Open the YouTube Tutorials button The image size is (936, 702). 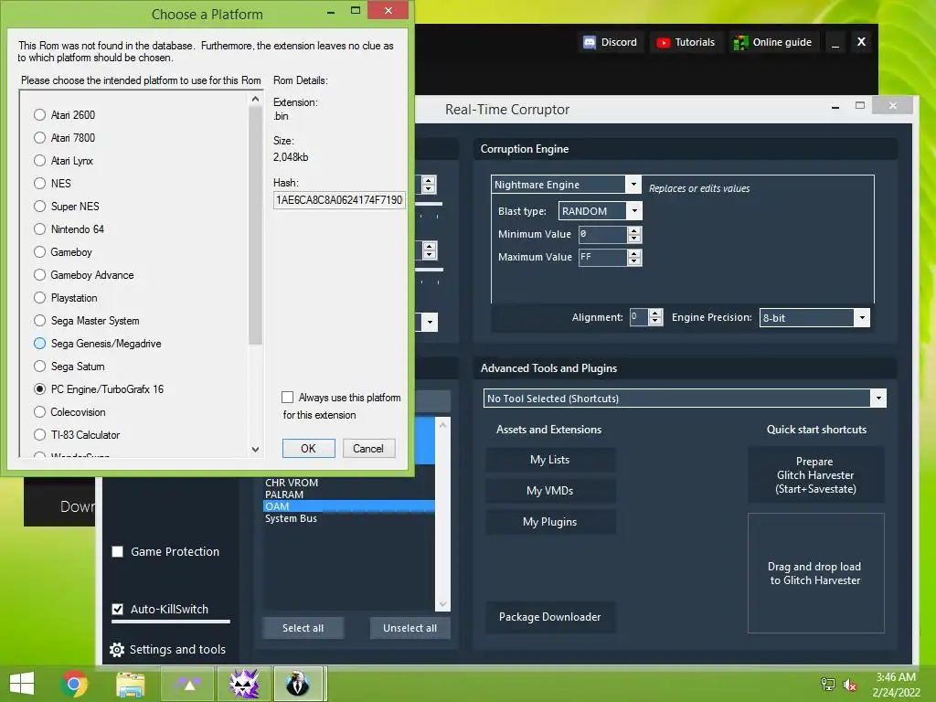click(686, 42)
